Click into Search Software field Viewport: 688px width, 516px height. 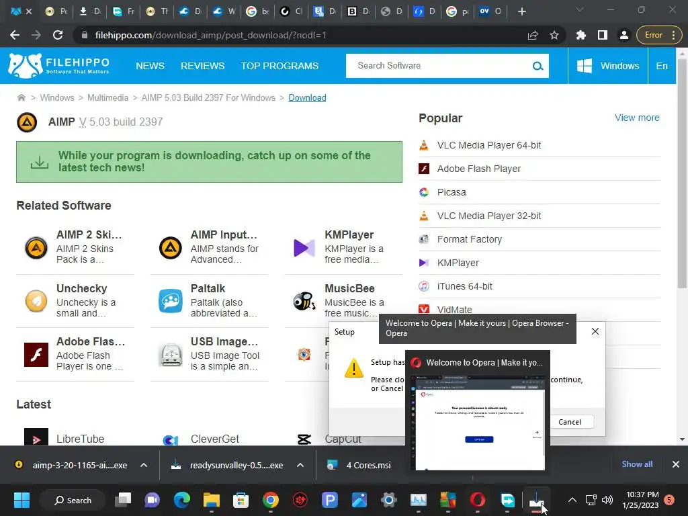(x=439, y=66)
